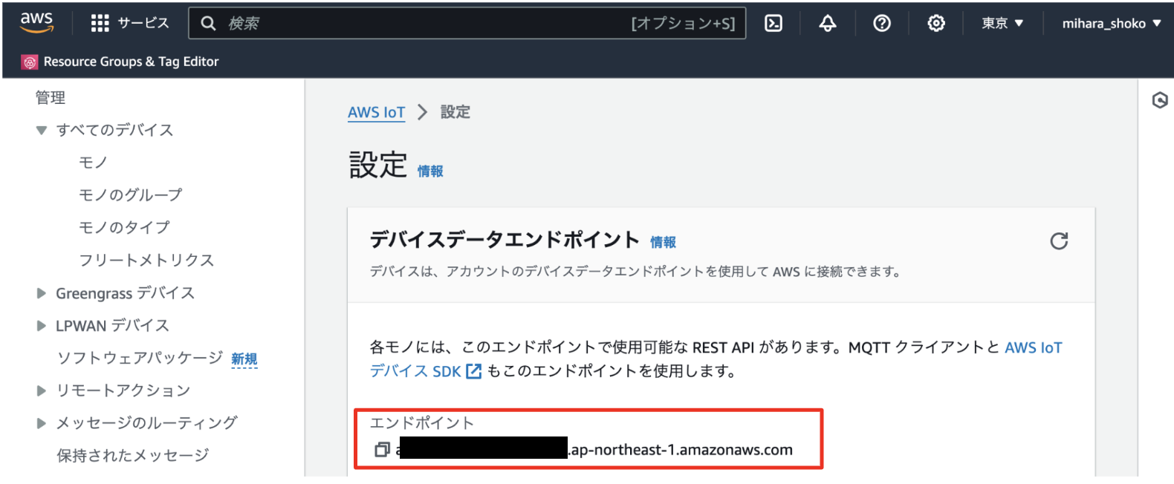Open the サービス grid menu icon

(100, 23)
